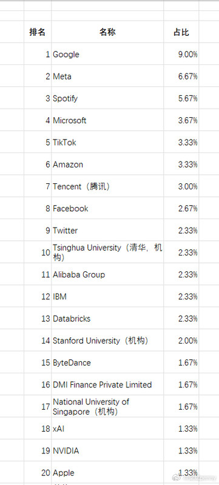Image resolution: width=219 pixels, height=485 pixels.
Task: Click the Amazon cell
Action: click(x=107, y=164)
